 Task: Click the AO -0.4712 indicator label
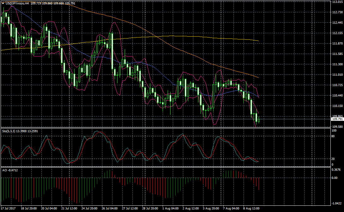click(10, 170)
